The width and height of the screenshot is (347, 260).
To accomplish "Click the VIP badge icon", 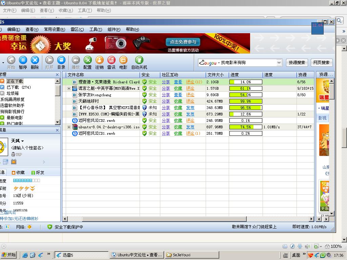I will click(x=17, y=154).
